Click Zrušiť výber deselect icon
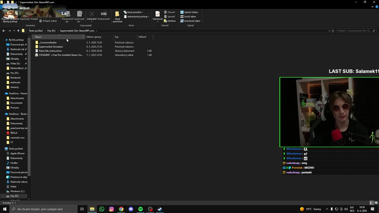Viewport: 379px width, 213px height. pyautogui.click(x=182, y=17)
